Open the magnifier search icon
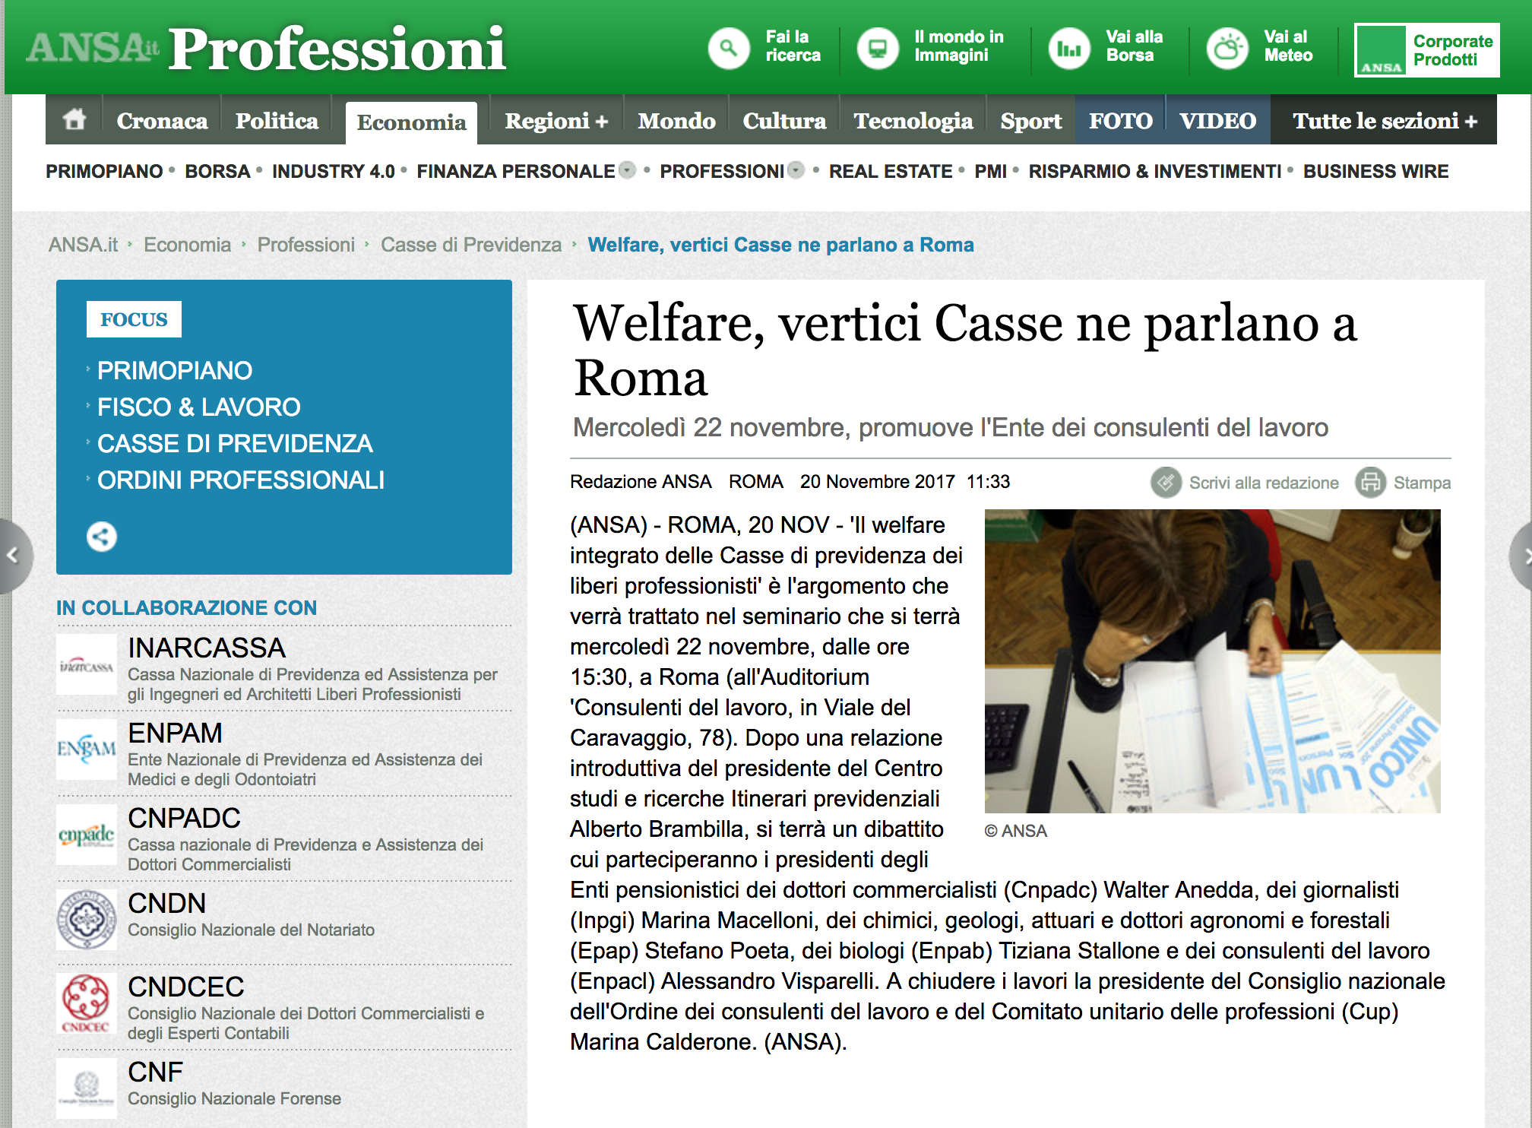The width and height of the screenshot is (1532, 1128). pos(729,49)
